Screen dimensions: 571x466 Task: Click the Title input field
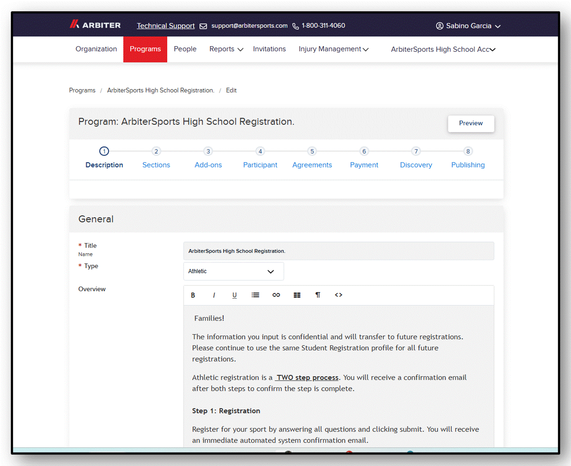[x=339, y=251]
